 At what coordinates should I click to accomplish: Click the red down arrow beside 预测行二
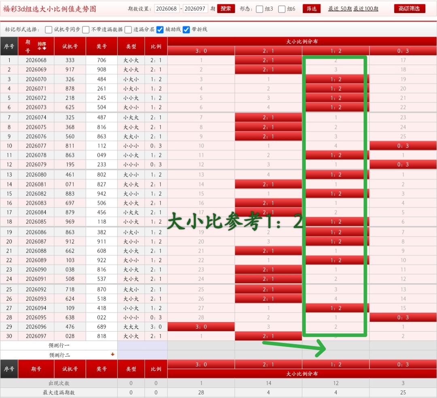click(112, 355)
